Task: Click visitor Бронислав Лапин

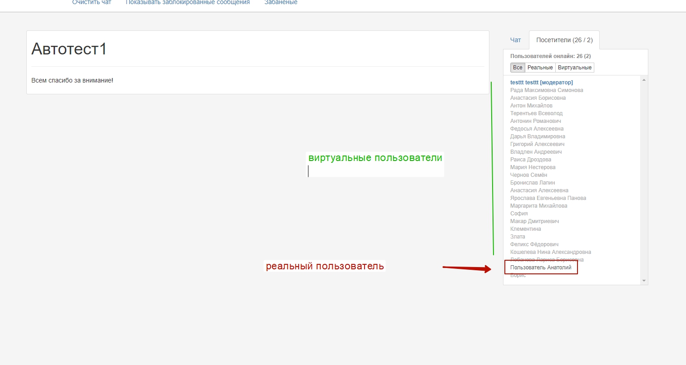Action: (x=532, y=183)
